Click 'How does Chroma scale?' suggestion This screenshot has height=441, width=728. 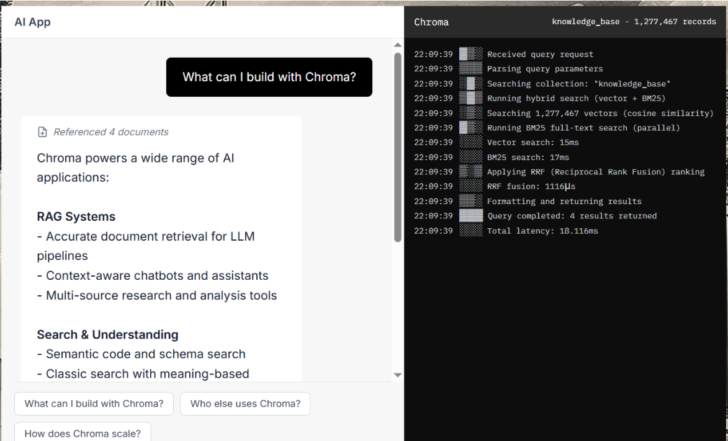pyautogui.click(x=83, y=433)
